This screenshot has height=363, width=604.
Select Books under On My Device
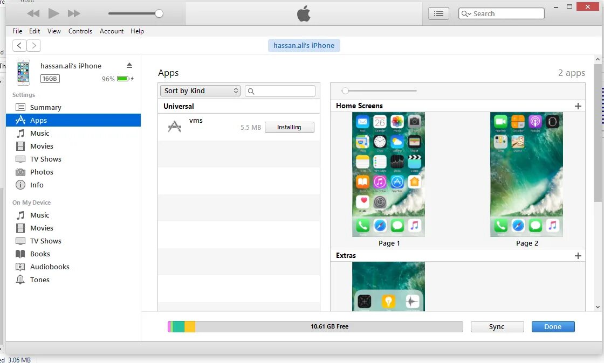coord(73,254)
